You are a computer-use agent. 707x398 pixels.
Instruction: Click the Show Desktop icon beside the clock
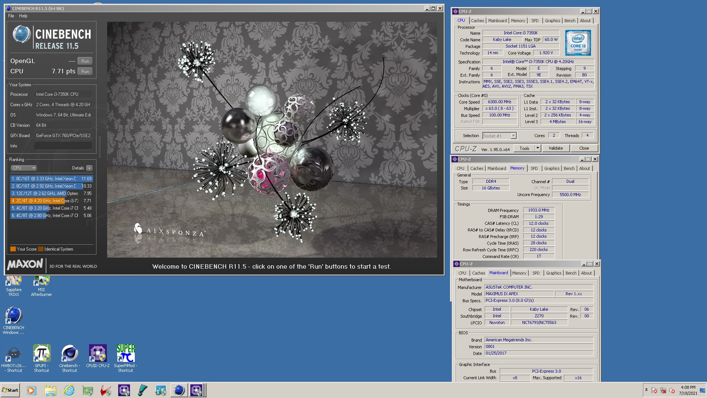point(703,390)
